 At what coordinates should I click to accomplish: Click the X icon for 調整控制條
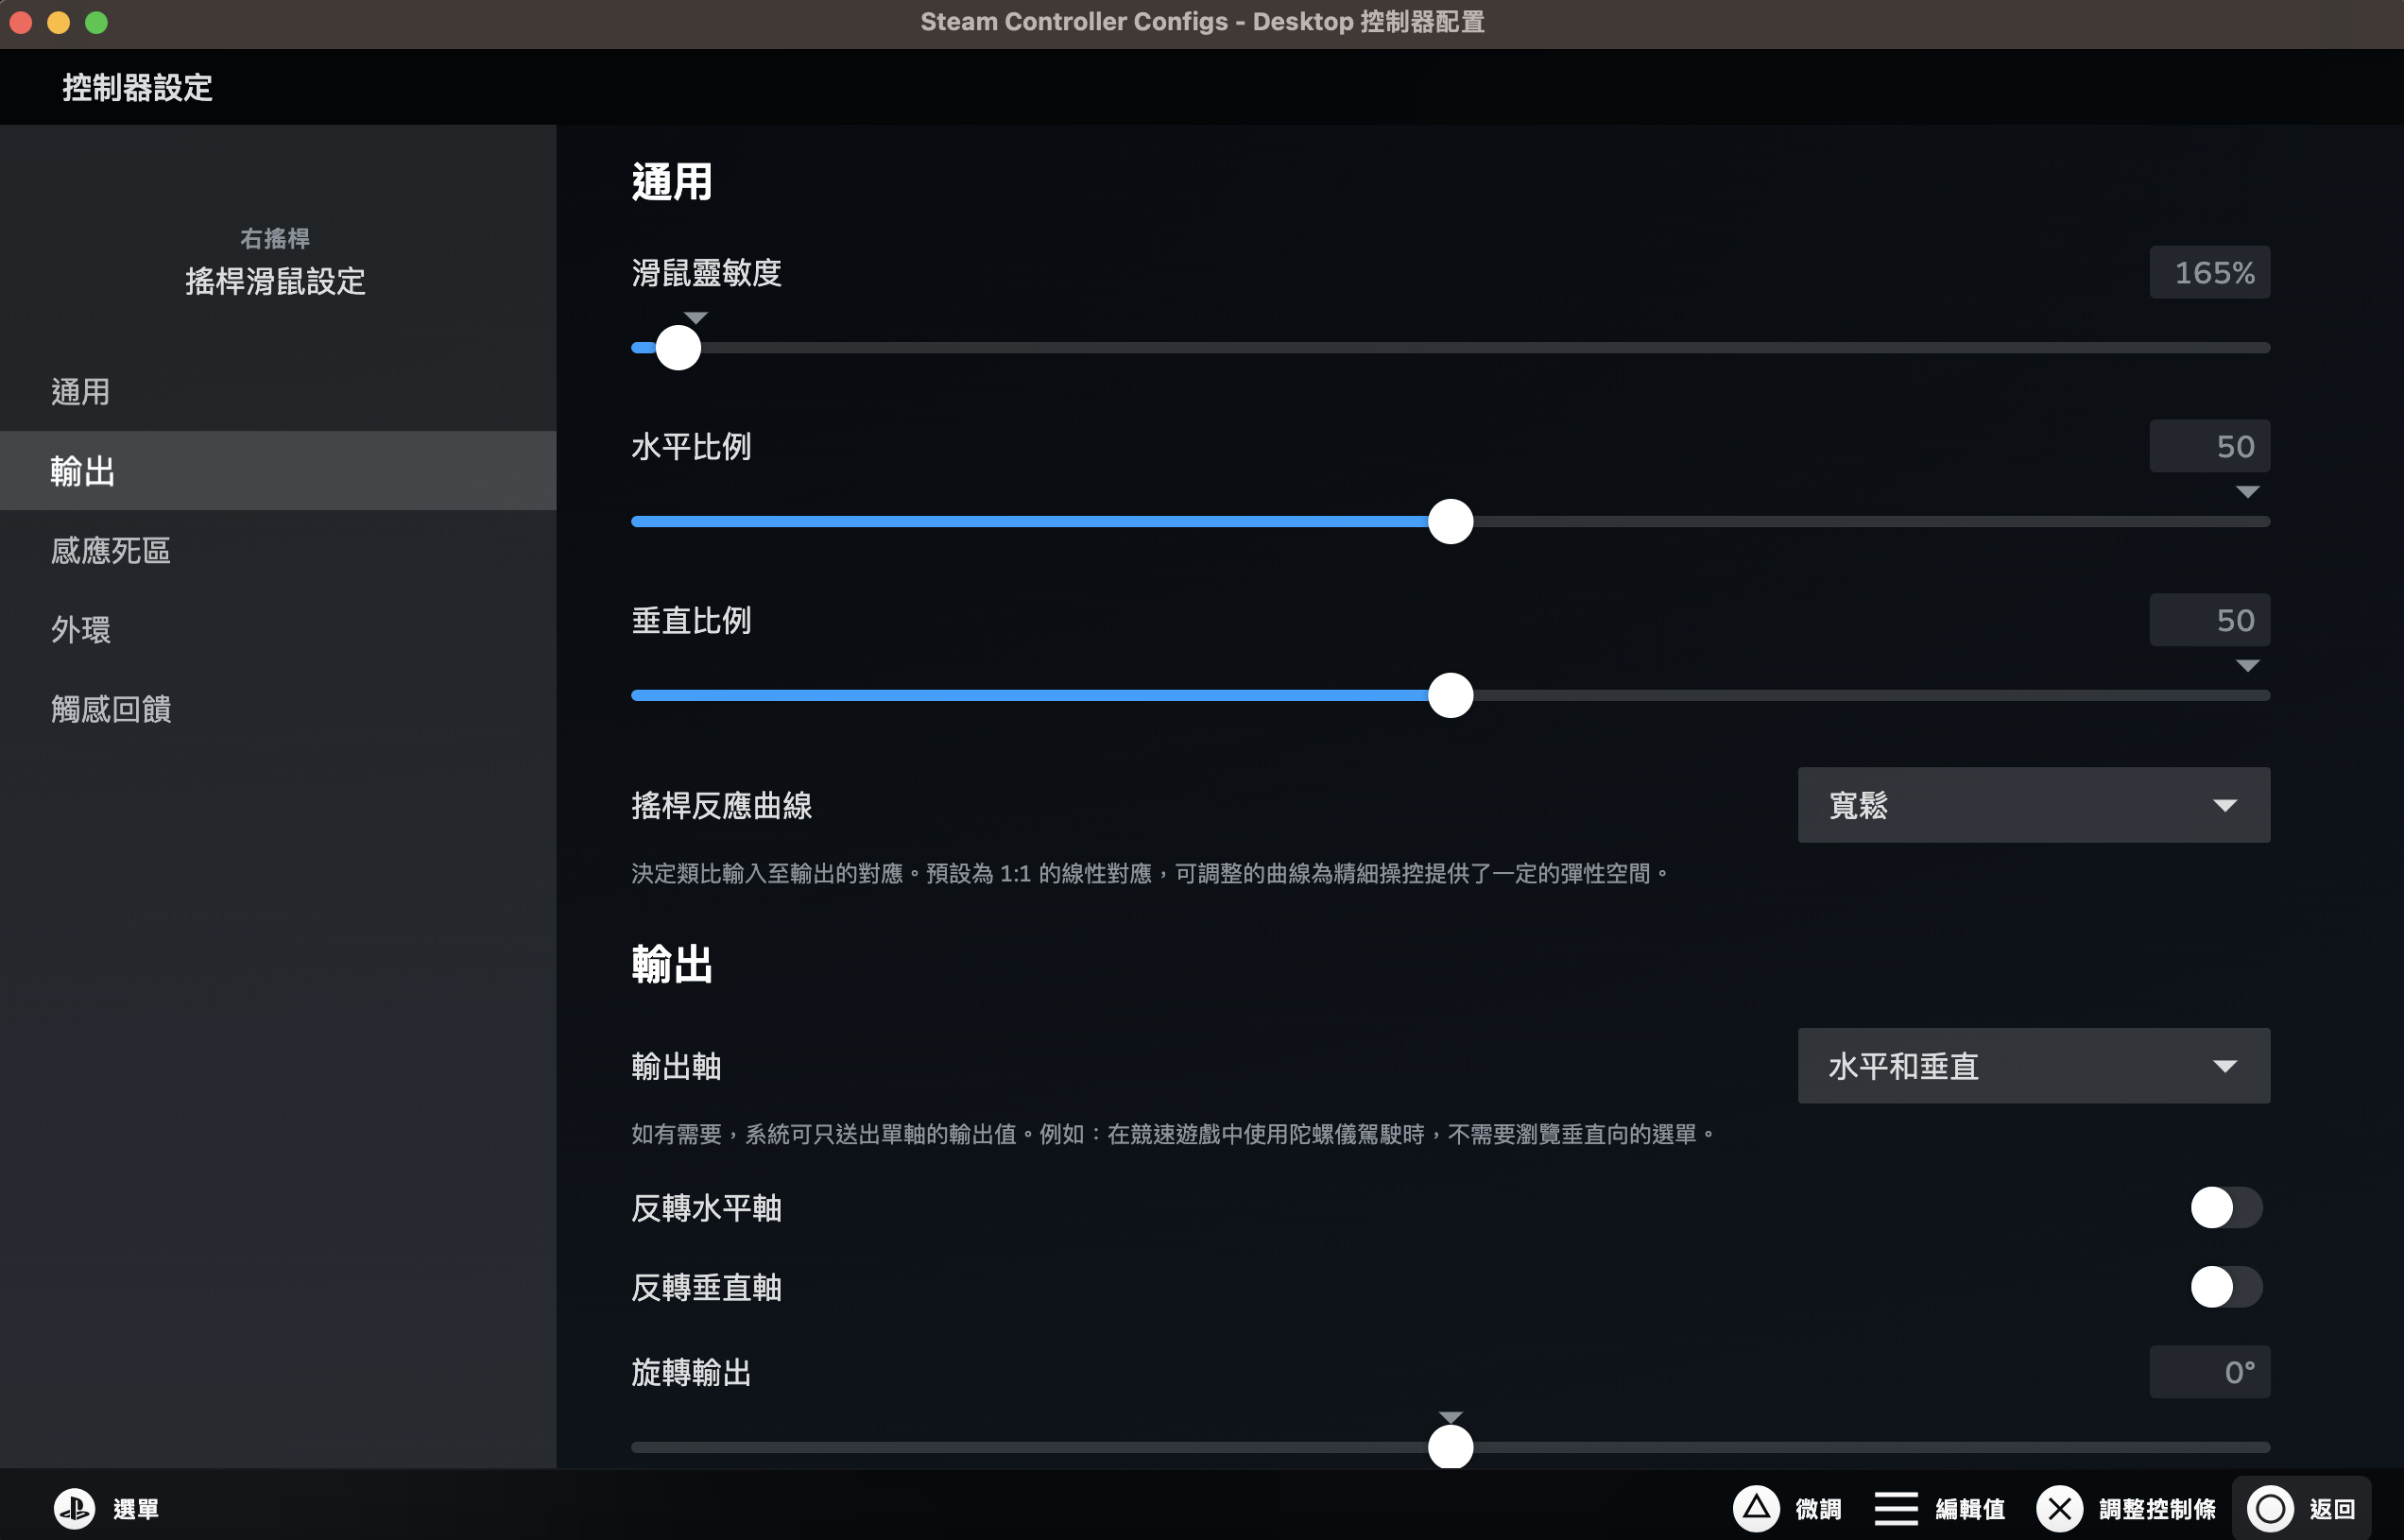[2059, 1508]
